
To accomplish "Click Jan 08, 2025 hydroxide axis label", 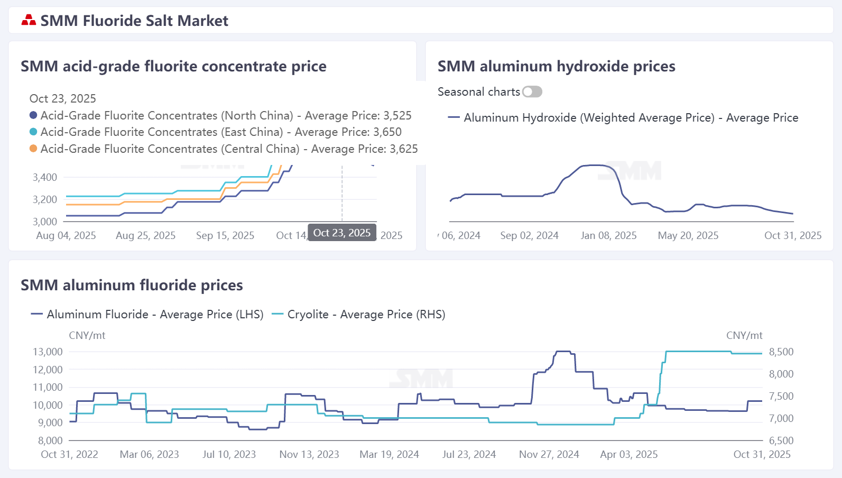I will pos(608,236).
